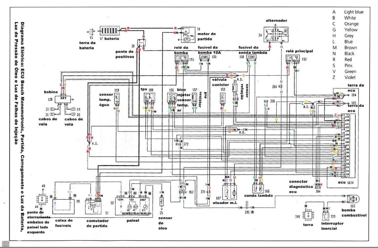This screenshot has width=378, height=248.
Task: Click the fuse box symbol numbered 39
Action: (63, 206)
